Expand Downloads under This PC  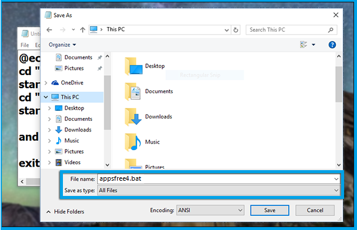49,130
